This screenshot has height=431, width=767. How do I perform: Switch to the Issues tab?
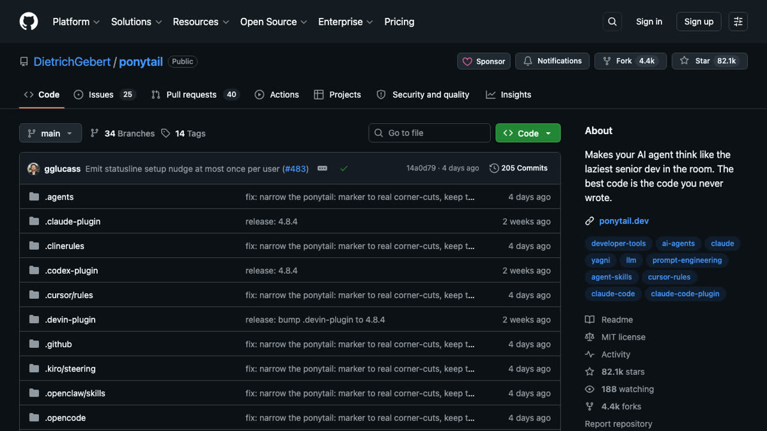(x=104, y=95)
